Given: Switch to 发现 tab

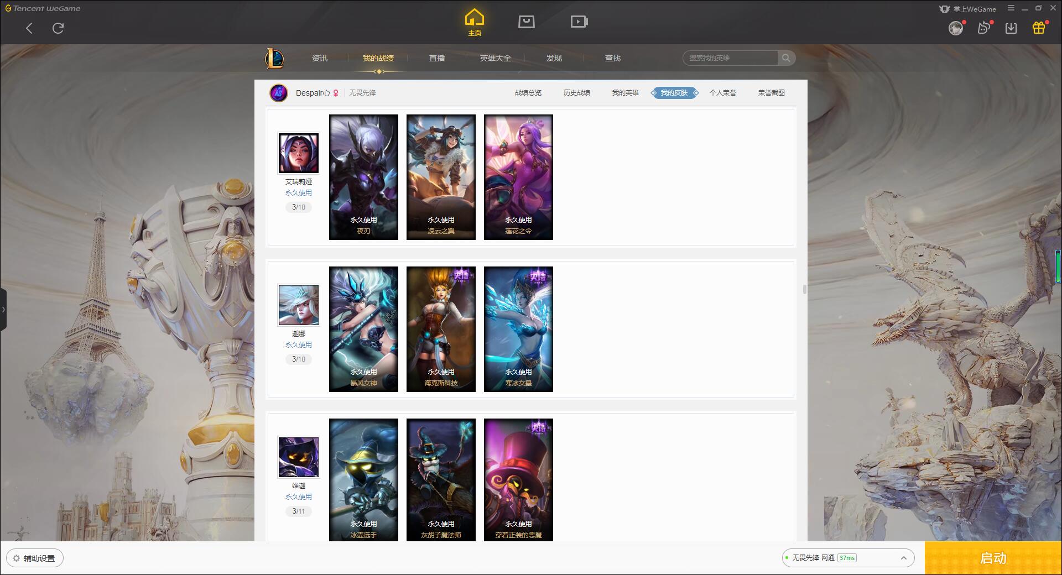Looking at the screenshot, I should pyautogui.click(x=554, y=58).
